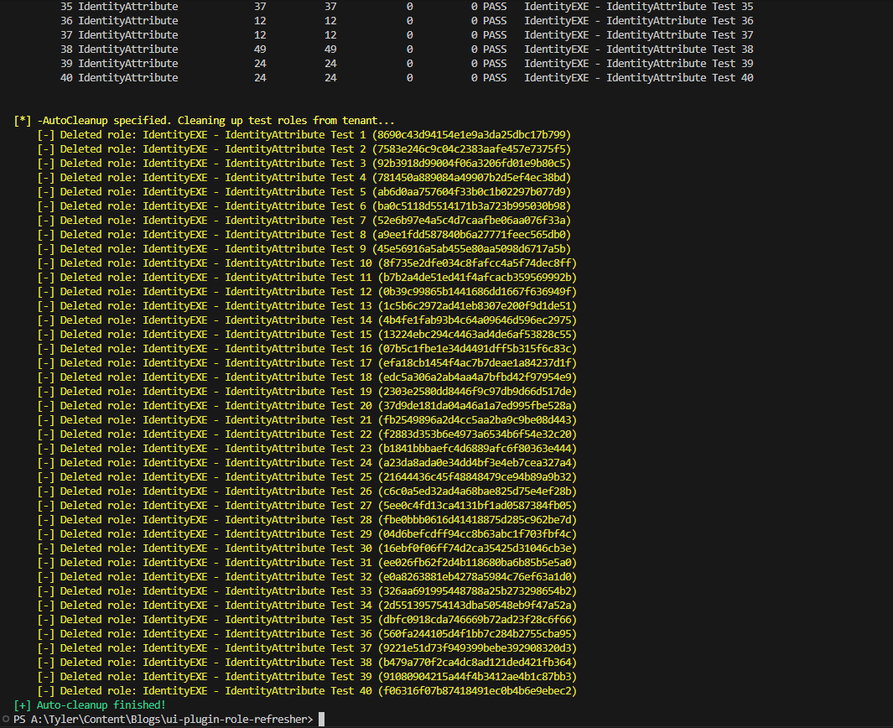Viewport: 893px width, 728px height.
Task: Click the Deleted role Test 31 line
Action: [x=307, y=562]
